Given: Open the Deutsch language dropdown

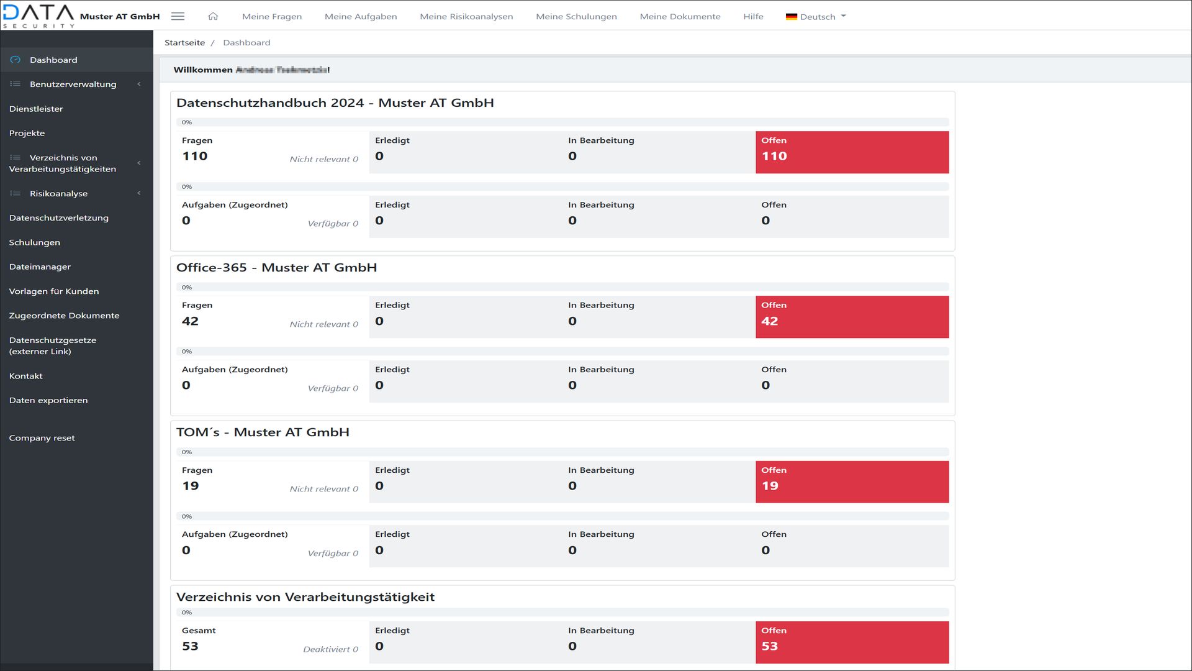Looking at the screenshot, I should tap(816, 17).
